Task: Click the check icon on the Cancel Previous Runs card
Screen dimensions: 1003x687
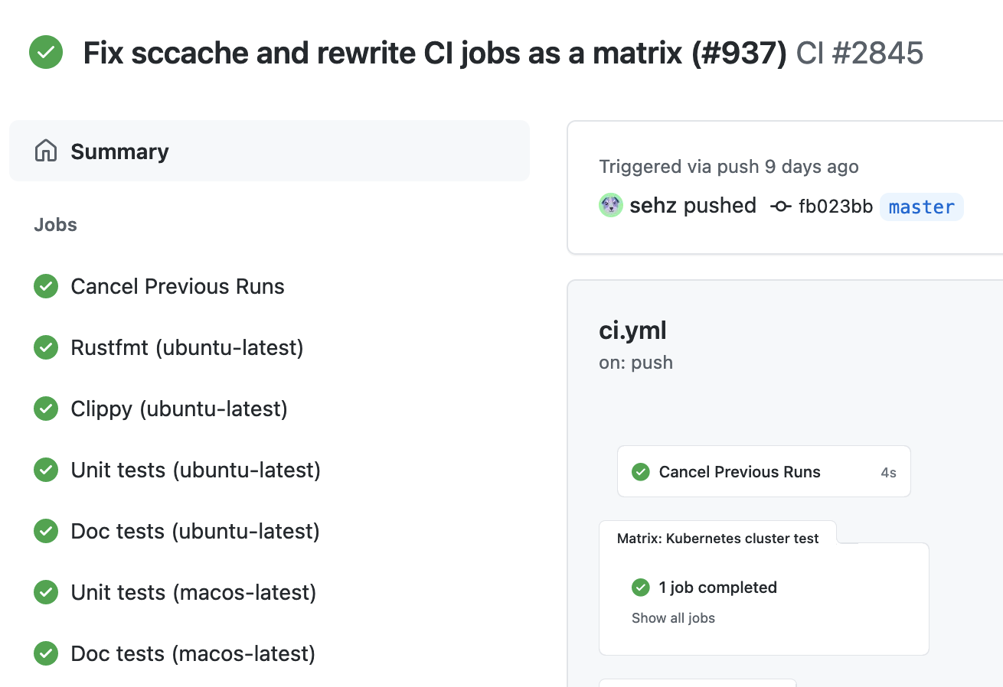Action: click(640, 472)
